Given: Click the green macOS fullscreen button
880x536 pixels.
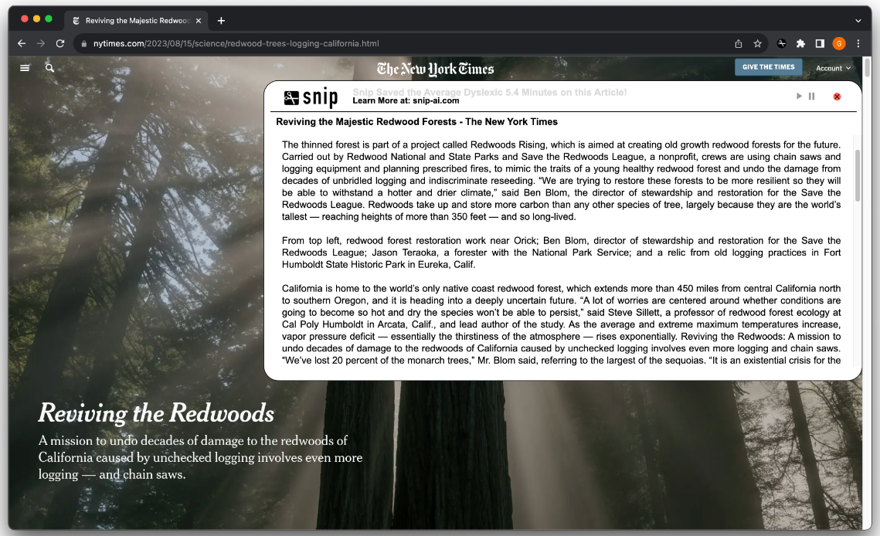Looking at the screenshot, I should pyautogui.click(x=49, y=19).
